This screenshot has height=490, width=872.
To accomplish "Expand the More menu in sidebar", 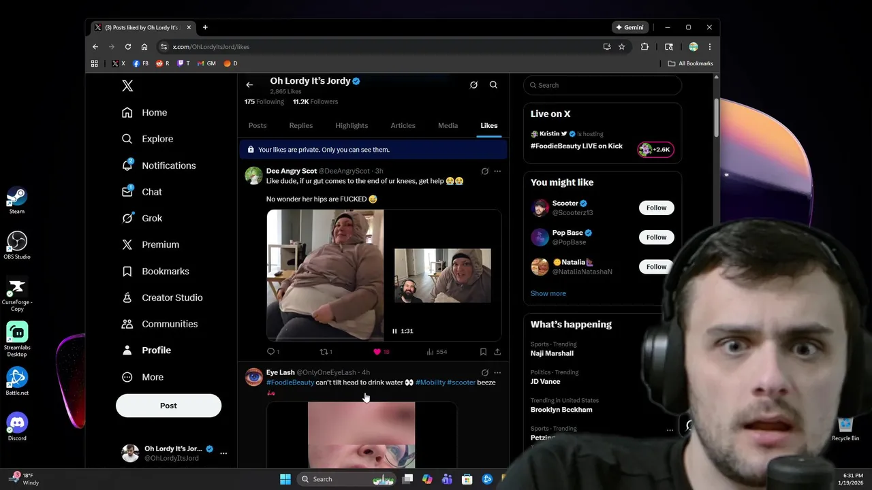I will click(x=142, y=377).
